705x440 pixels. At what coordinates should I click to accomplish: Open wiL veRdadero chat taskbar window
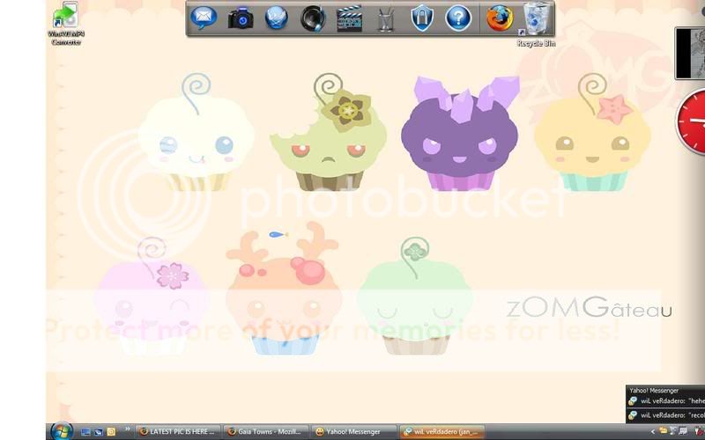click(x=442, y=432)
